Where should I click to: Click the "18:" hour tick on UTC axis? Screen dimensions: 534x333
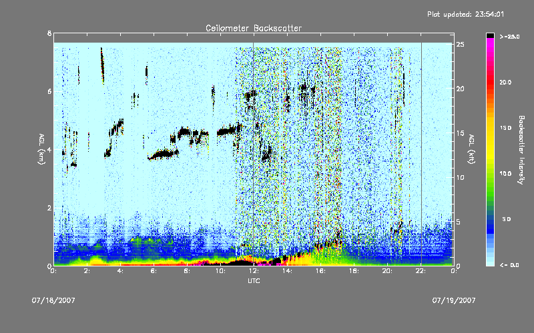(x=354, y=271)
